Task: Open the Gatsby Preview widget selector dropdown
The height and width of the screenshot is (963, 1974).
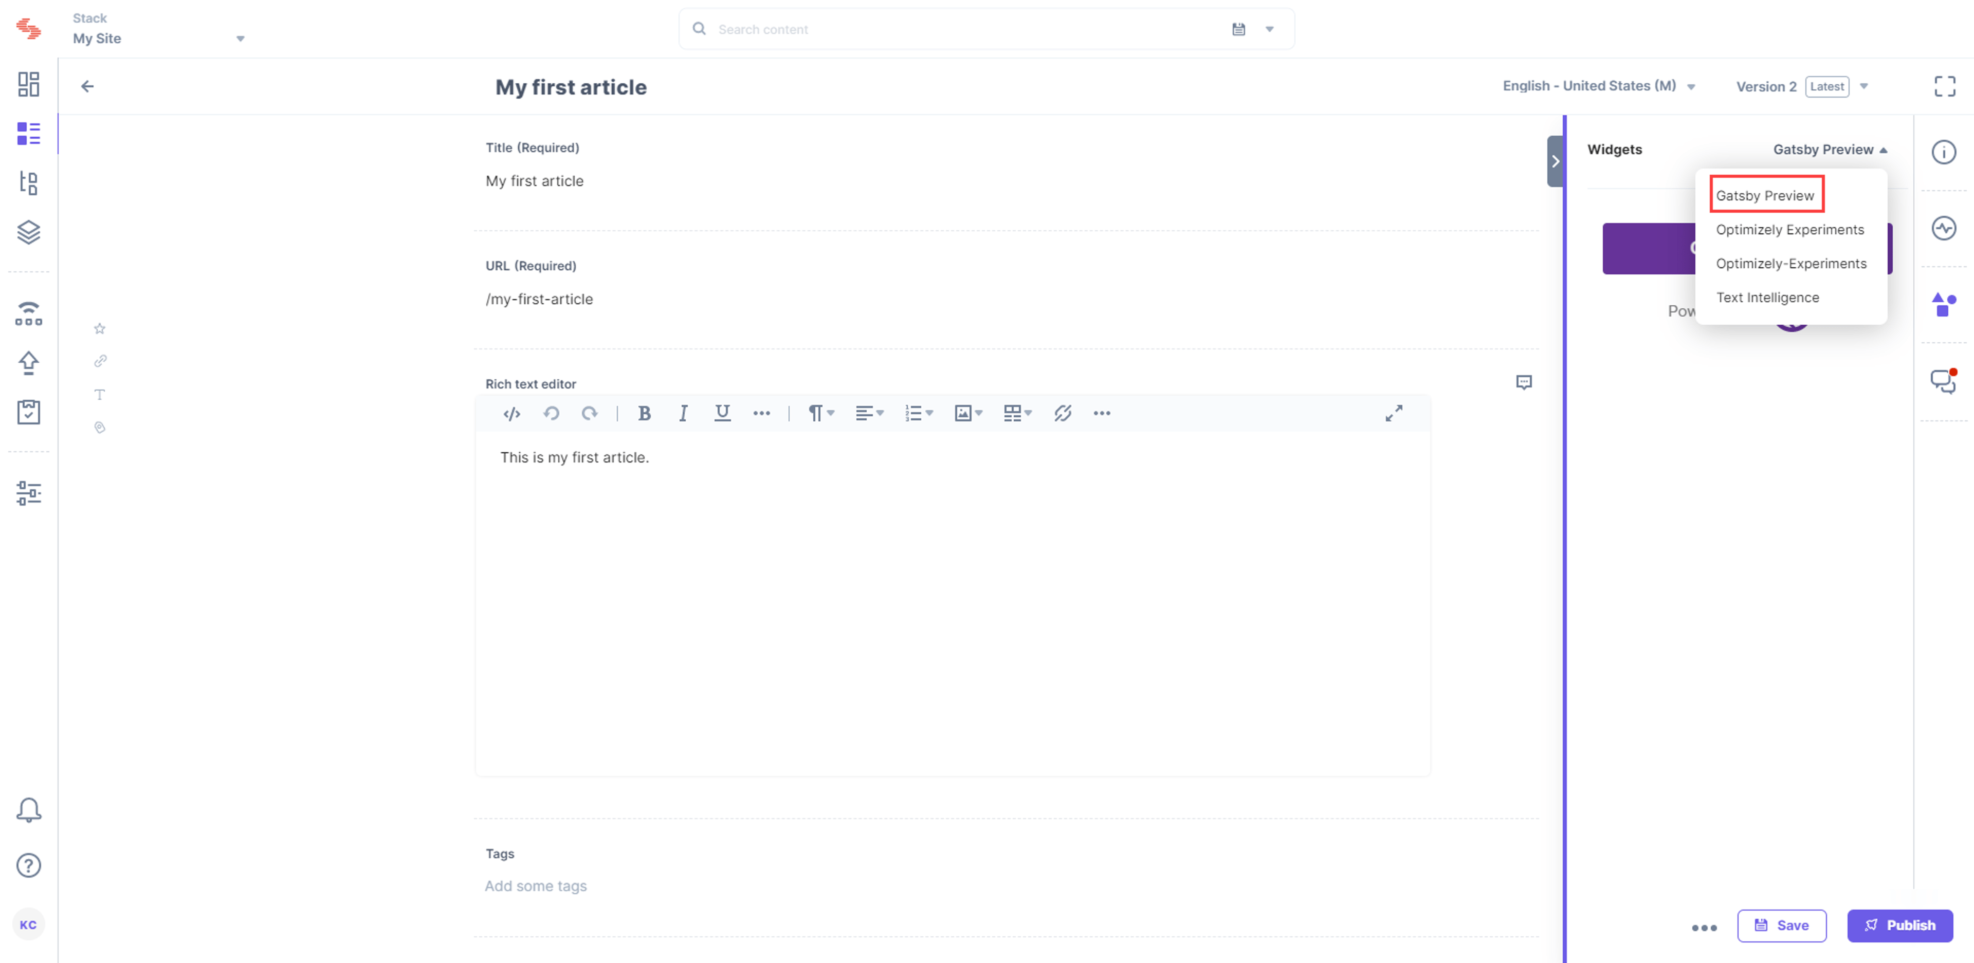Action: 1830,150
